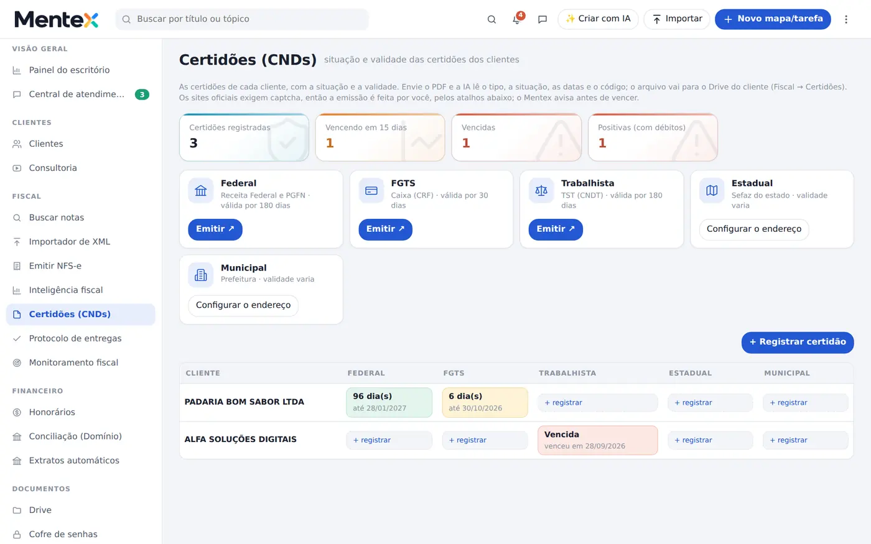Click the search magnifier icon in top bar
Image resolution: width=871 pixels, height=544 pixels.
(491, 19)
